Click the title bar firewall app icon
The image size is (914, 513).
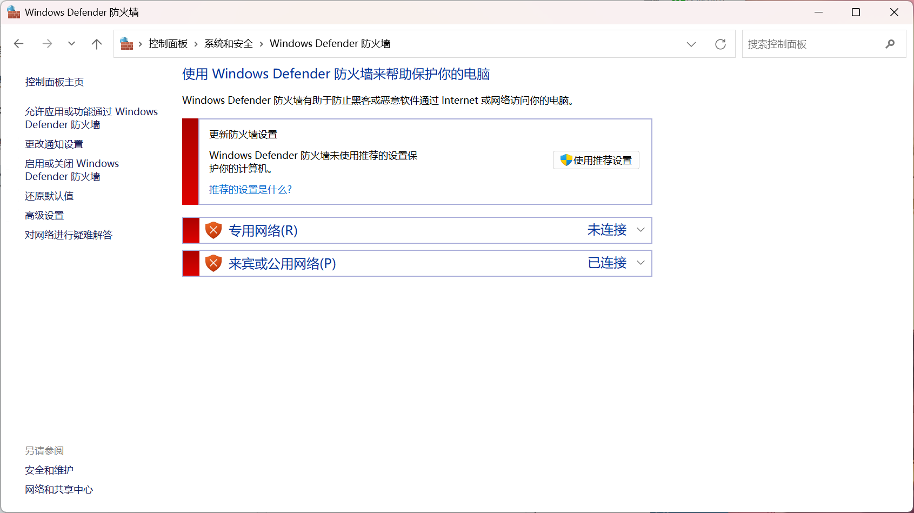14,12
